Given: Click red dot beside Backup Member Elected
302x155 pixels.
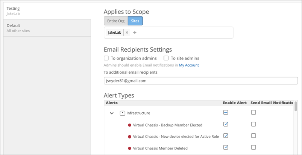Looking at the screenshot, I should [x=130, y=125].
